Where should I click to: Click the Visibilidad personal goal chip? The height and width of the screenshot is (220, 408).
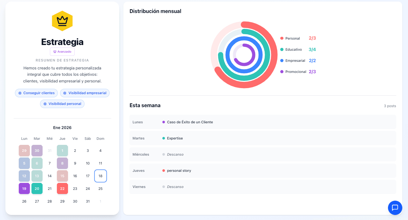coord(62,104)
